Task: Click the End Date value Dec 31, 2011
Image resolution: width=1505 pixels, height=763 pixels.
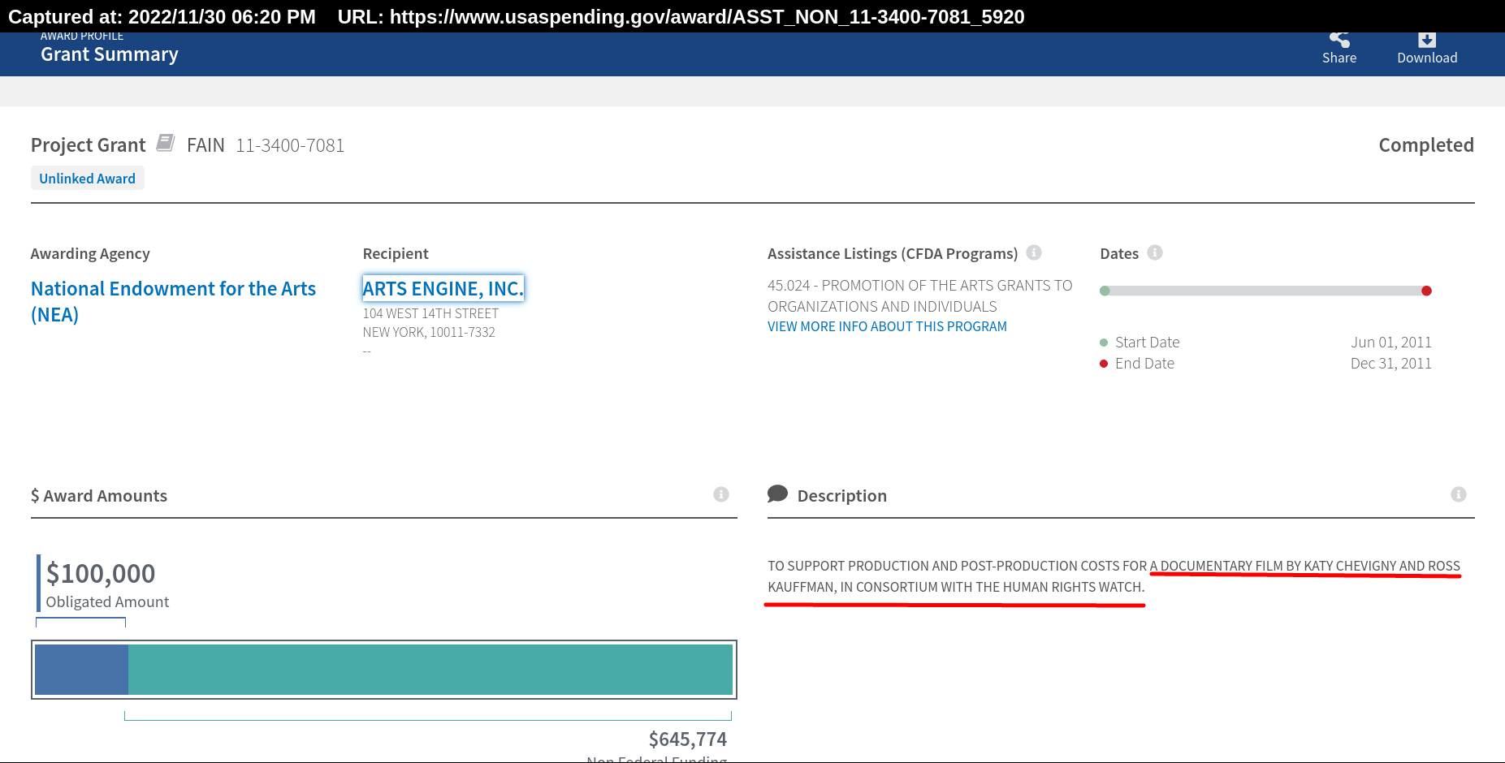Action: click(x=1391, y=364)
